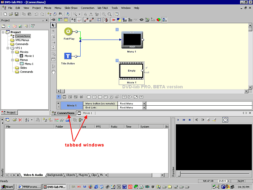Open the File menu

pyautogui.click(x=10, y=8)
